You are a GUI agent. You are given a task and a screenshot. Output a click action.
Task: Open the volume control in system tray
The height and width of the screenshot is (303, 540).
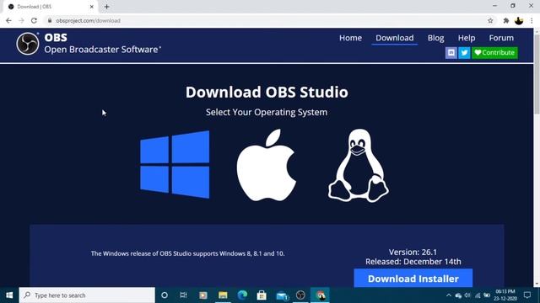coord(467,295)
